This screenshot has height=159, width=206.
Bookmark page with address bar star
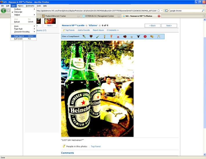[x=159, y=11]
